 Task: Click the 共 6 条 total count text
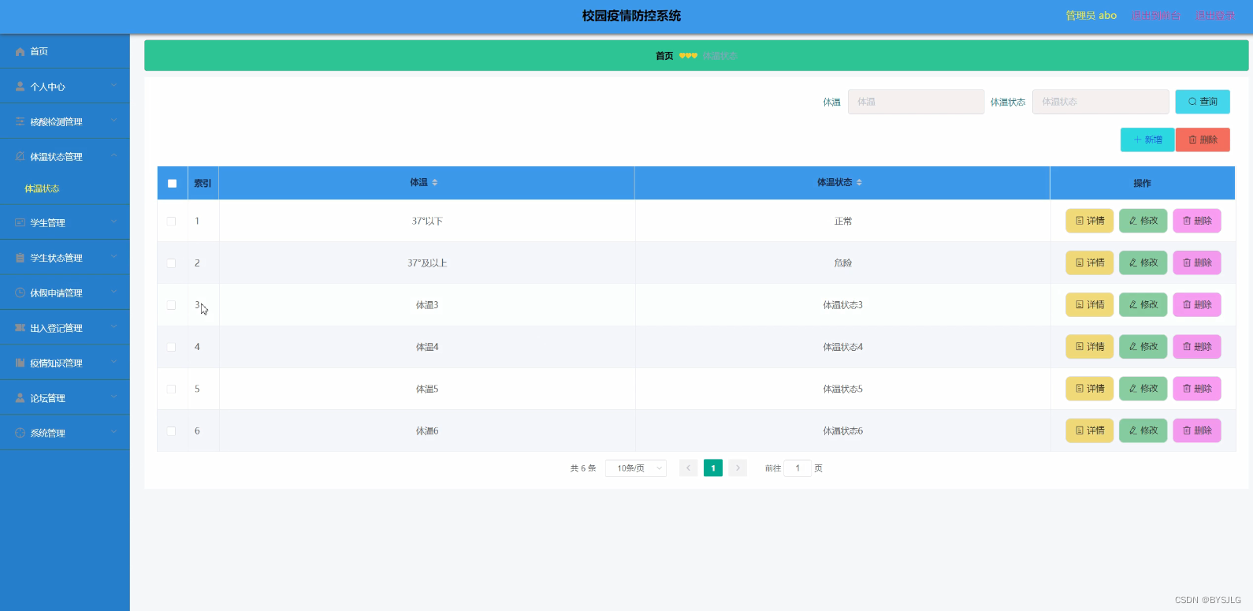click(x=583, y=468)
